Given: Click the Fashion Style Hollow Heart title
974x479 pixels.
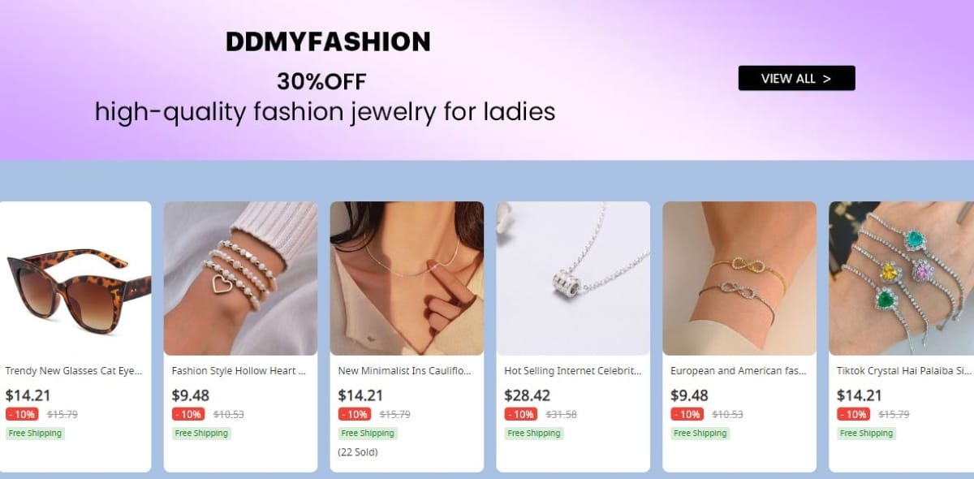Looking at the screenshot, I should point(239,371).
